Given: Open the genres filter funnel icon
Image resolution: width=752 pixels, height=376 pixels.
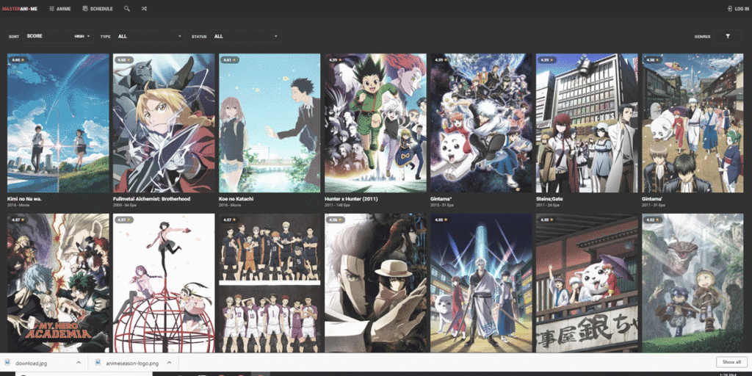Looking at the screenshot, I should coord(728,36).
